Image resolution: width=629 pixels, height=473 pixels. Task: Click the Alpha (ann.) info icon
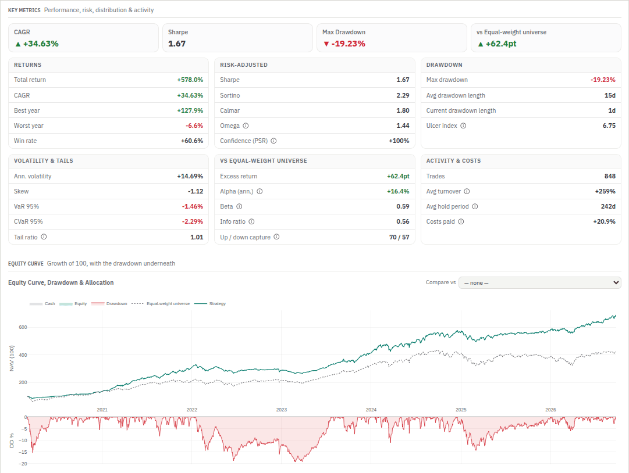(260, 191)
